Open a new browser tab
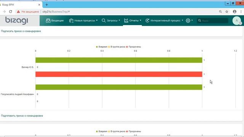 tap(47, 5)
